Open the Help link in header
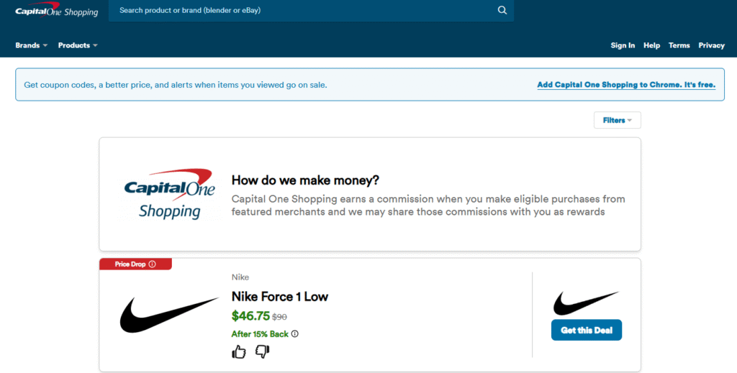This screenshot has width=737, height=373. pyautogui.click(x=651, y=45)
